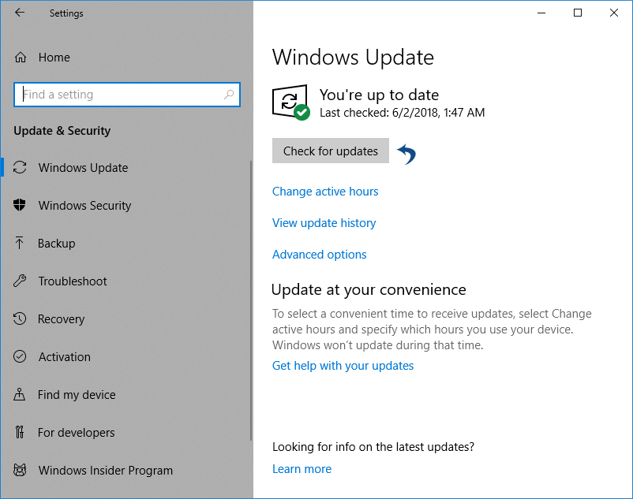Click the Windows Insider cat icon

[20, 470]
